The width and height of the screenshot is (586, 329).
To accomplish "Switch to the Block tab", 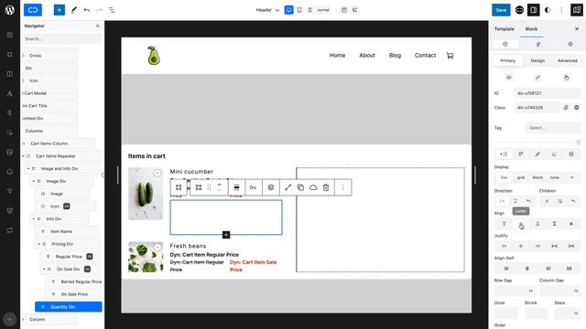I will coord(531,28).
